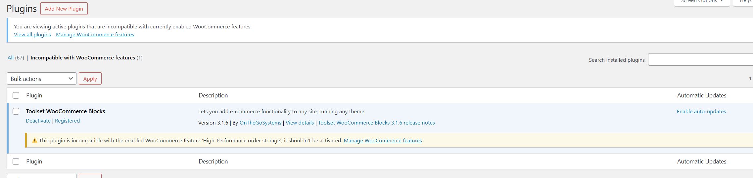Click Enable auto-updates for the plugin
This screenshot has height=178, width=753.
coord(701,111)
